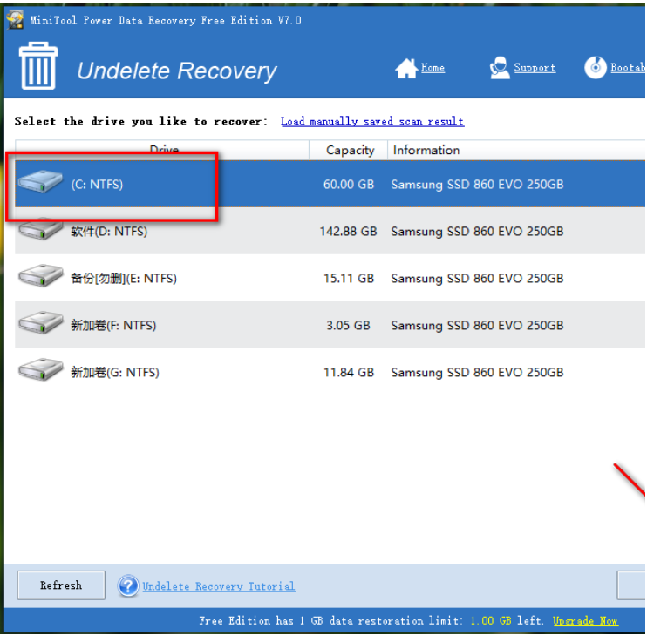The width and height of the screenshot is (647, 635).
Task: Click the Upgrade Now link
Action: point(585,620)
